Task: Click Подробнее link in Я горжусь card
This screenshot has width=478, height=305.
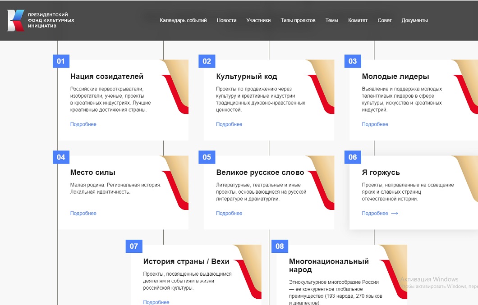Action: (375, 213)
